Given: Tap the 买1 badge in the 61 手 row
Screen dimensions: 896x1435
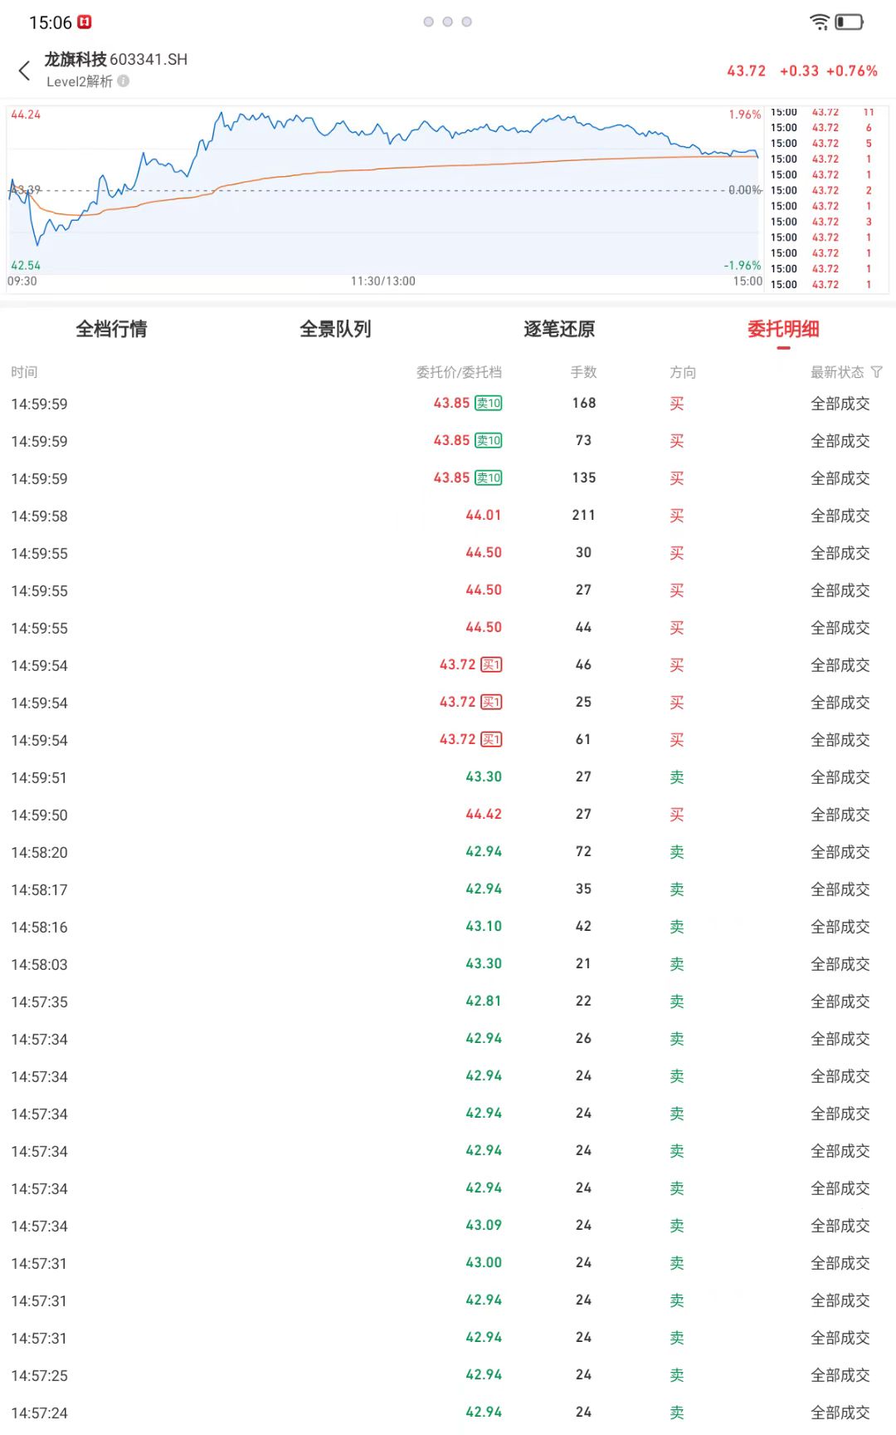Looking at the screenshot, I should click(x=491, y=739).
